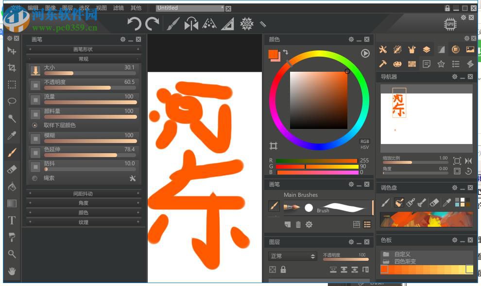
Task: Select the Symmetry brush icon in top toolbar
Action: coord(190,24)
